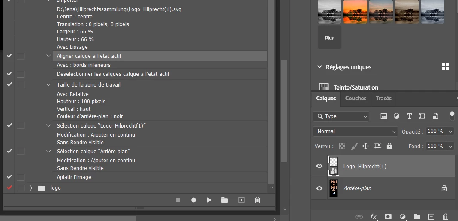This screenshot has height=221, width=458.
Task: Select the Arrière-plan layer thumbnail
Action: (334, 188)
